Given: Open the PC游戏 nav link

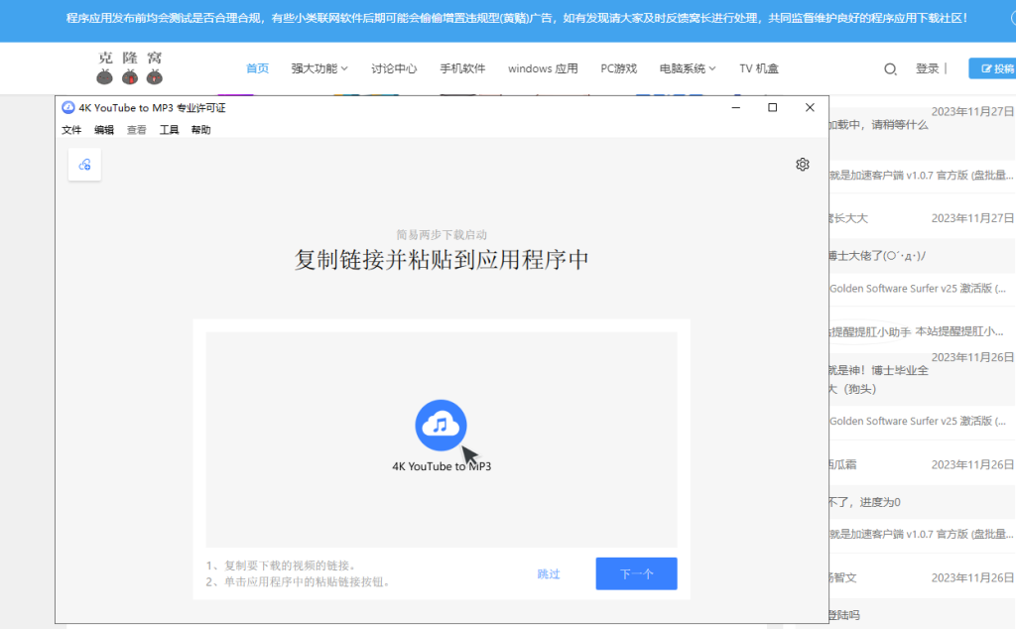Looking at the screenshot, I should 619,68.
